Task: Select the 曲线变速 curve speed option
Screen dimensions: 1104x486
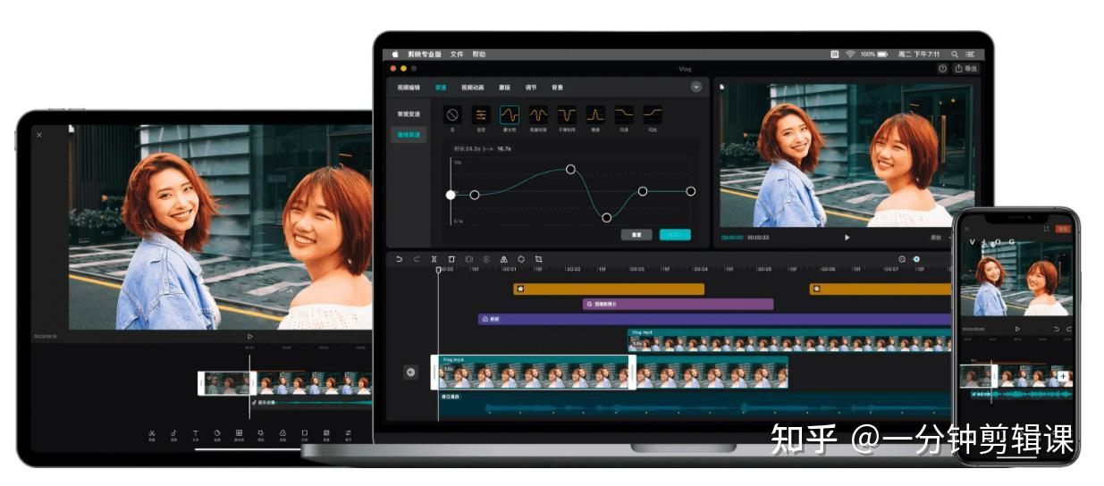Action: click(x=409, y=134)
